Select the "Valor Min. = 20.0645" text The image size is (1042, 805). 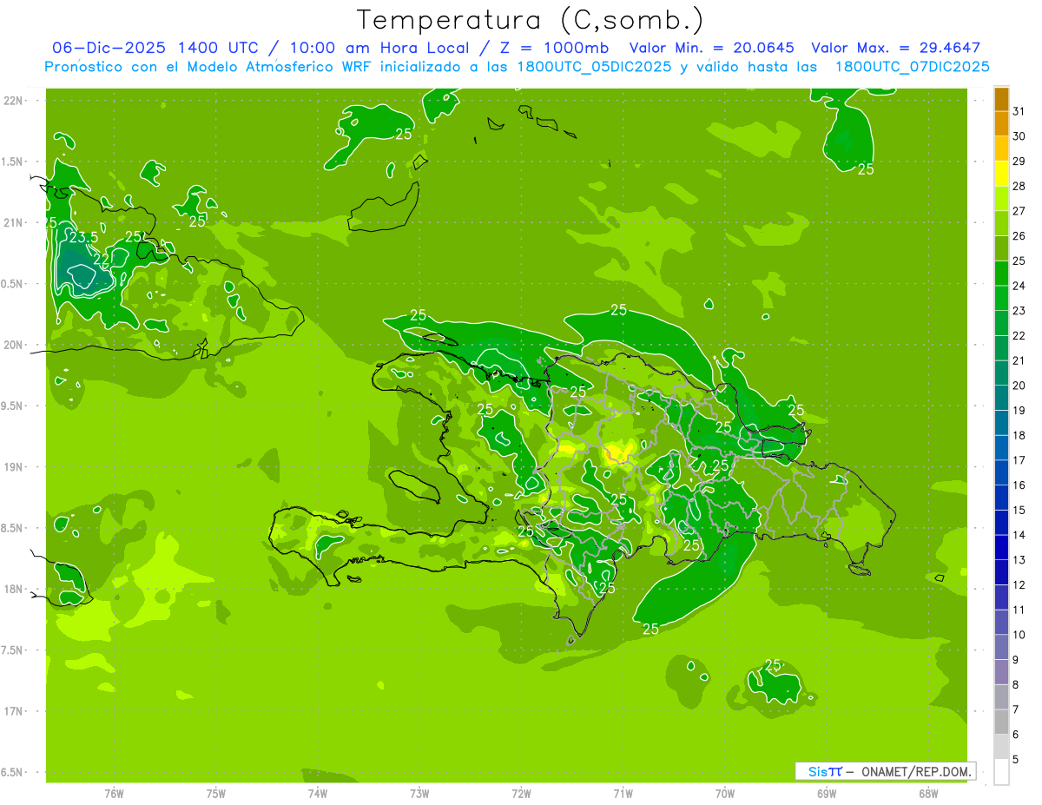(x=712, y=48)
